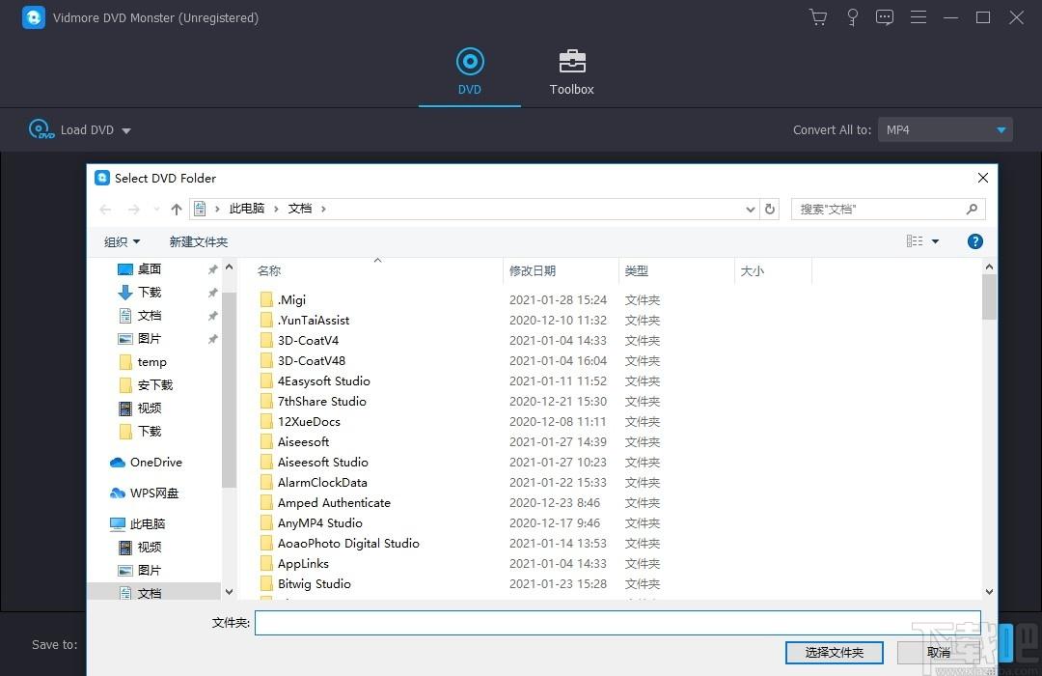Switch to the DVD tab
The image size is (1042, 676).
(470, 71)
